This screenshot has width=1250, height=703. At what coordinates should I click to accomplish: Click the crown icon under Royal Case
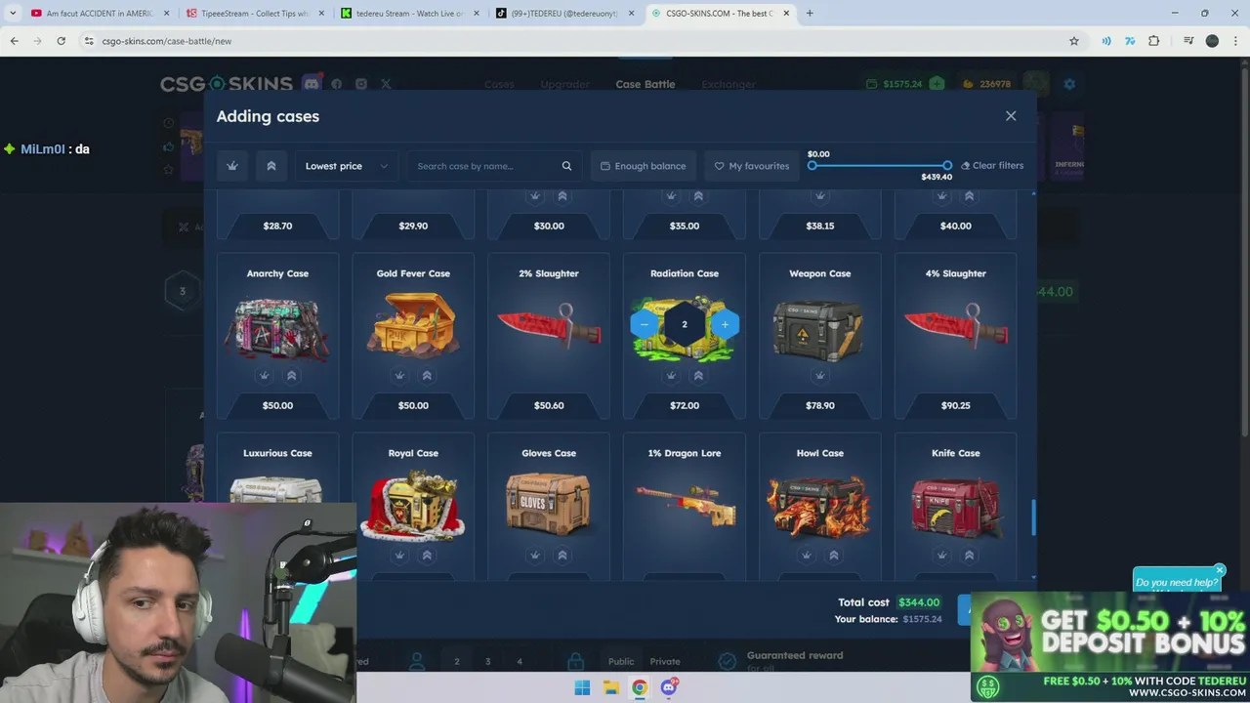(399, 556)
